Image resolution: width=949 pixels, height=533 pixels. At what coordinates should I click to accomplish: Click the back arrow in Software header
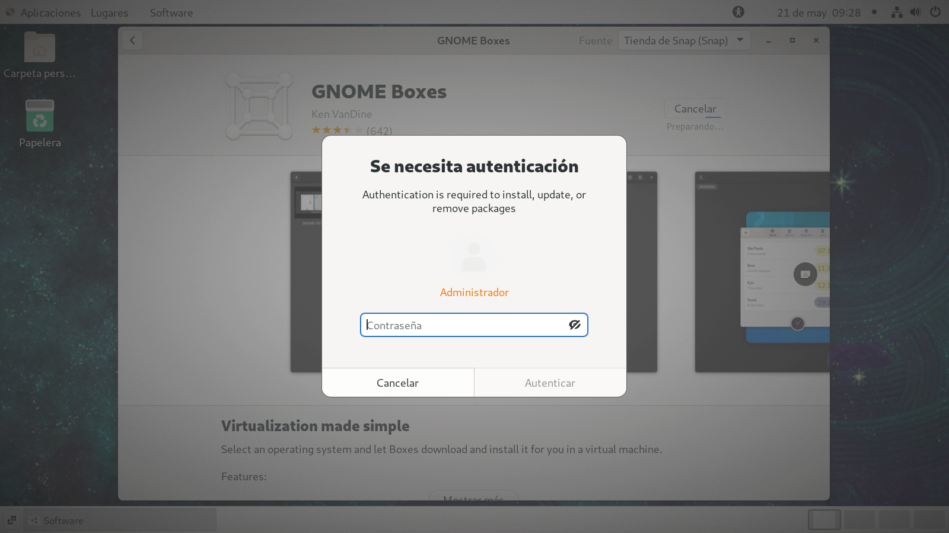[132, 40]
